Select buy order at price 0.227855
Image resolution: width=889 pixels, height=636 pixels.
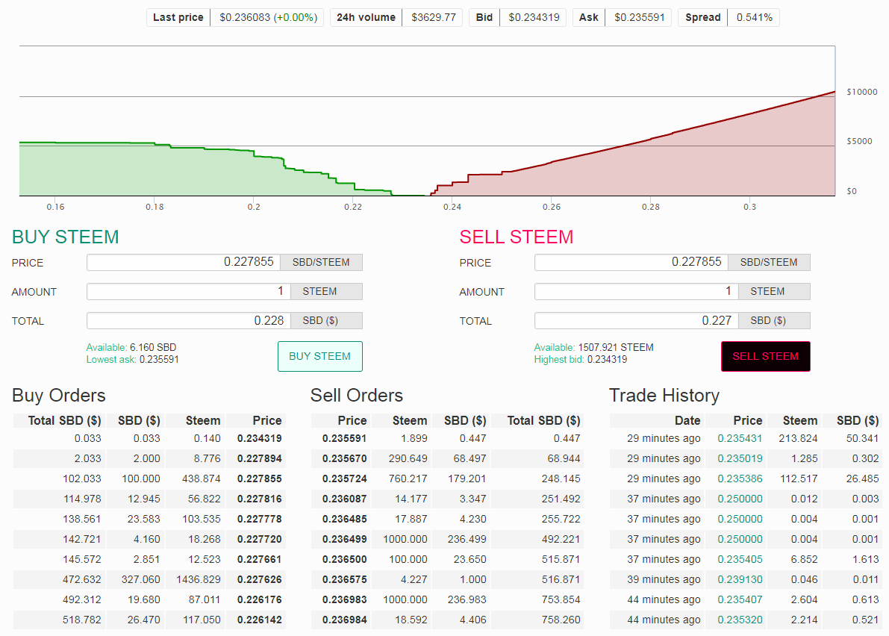[x=149, y=479]
